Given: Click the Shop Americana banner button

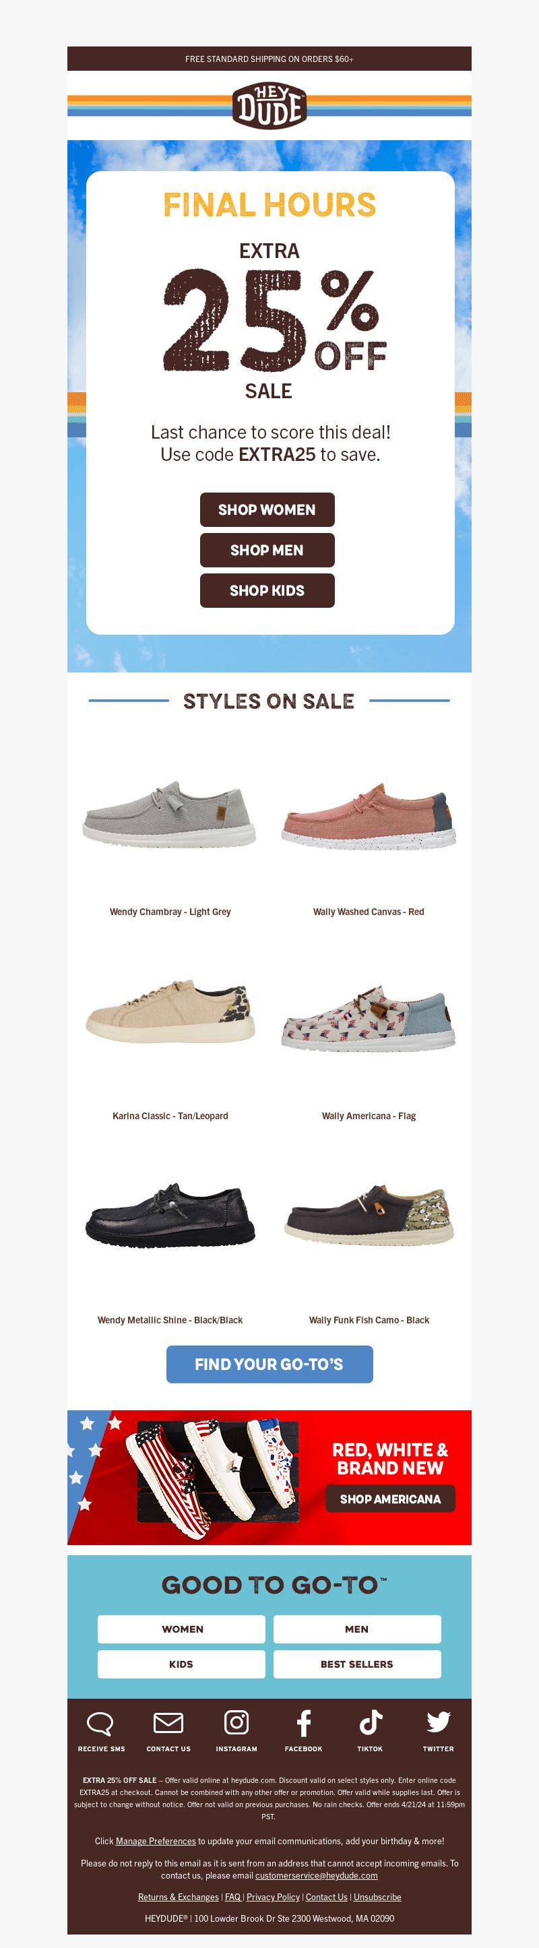Looking at the screenshot, I should click(390, 1499).
